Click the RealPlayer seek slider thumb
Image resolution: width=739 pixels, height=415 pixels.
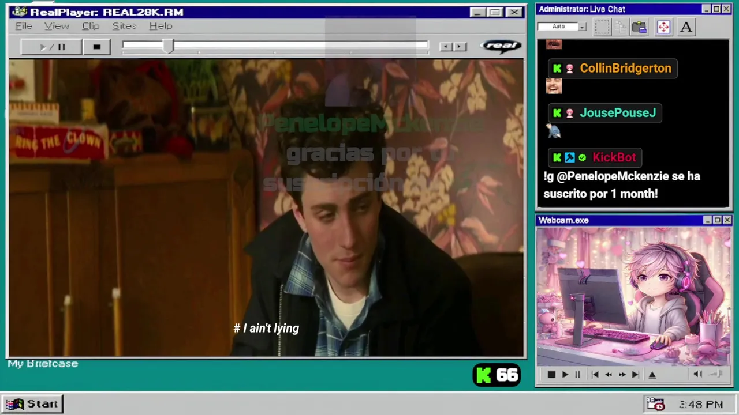[x=168, y=47]
